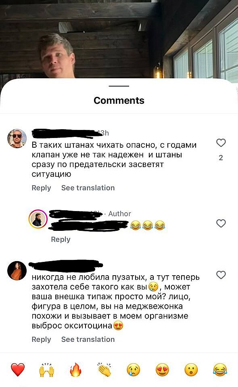The image size is (238, 387).
Task: Tap the heart-eyes quick reaction emoji
Action: [x=162, y=370]
